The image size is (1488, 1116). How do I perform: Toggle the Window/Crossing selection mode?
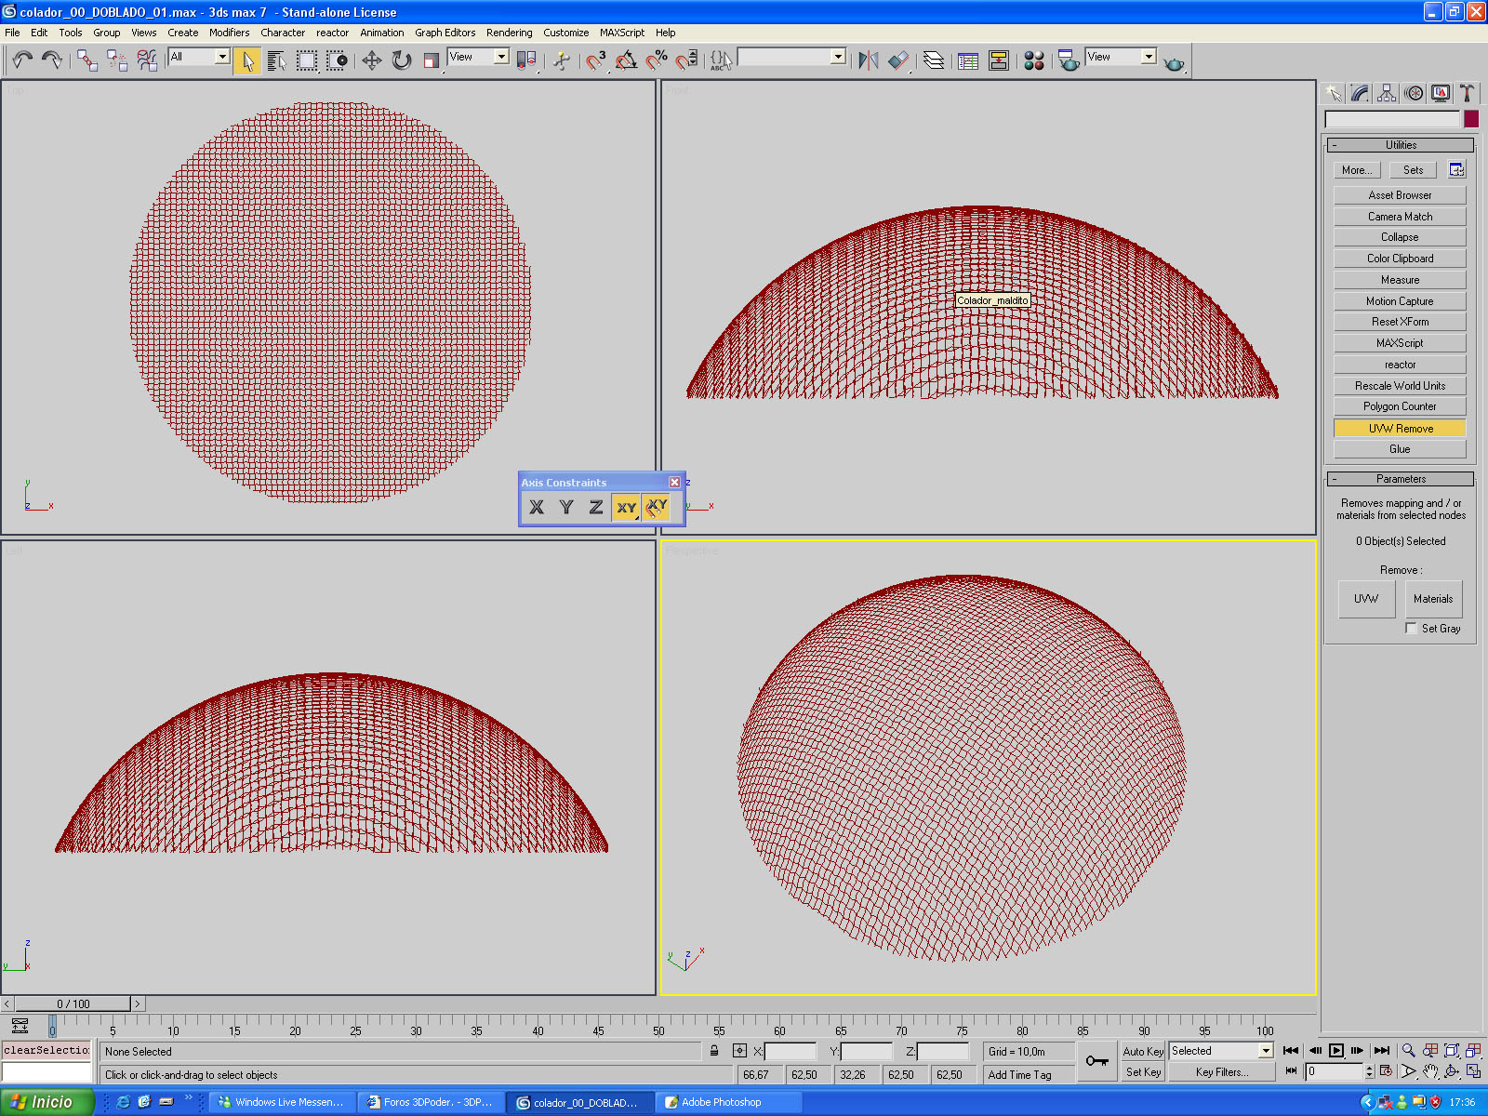337,60
